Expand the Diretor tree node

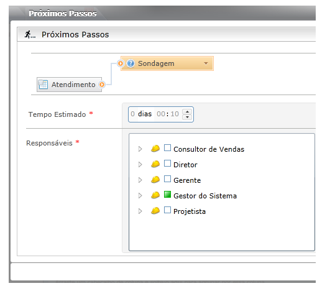click(140, 165)
